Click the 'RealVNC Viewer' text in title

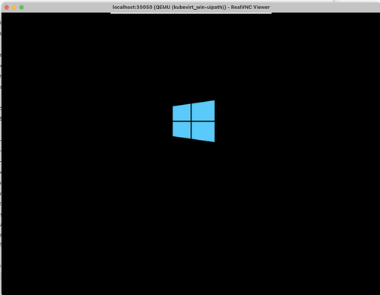pyautogui.click(x=250, y=7)
